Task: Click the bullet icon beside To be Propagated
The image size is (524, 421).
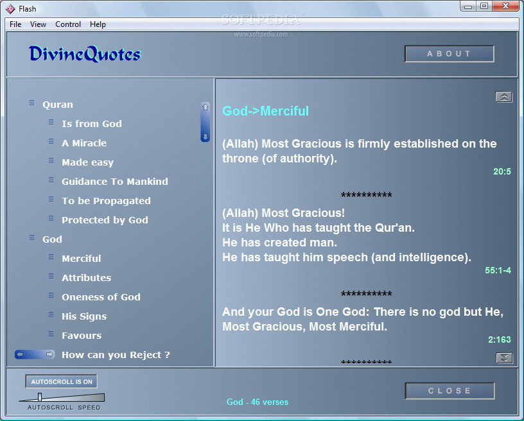Action: (51, 200)
